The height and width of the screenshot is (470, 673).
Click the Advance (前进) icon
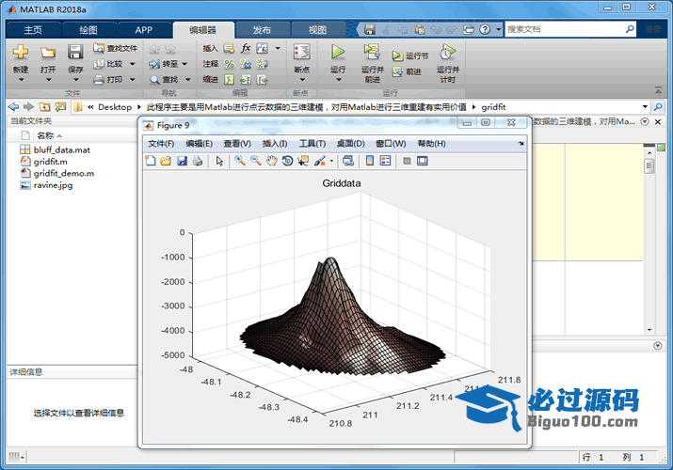pyautogui.click(x=397, y=71)
